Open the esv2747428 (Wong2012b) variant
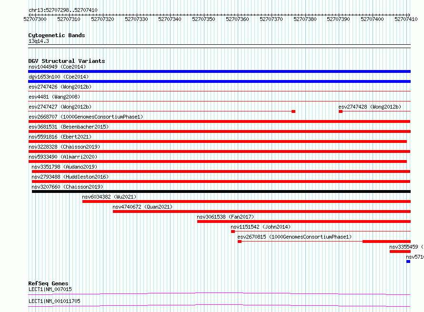The width and height of the screenshot is (424, 312). click(x=370, y=107)
